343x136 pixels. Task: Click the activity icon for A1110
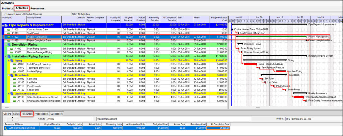(15, 86)
